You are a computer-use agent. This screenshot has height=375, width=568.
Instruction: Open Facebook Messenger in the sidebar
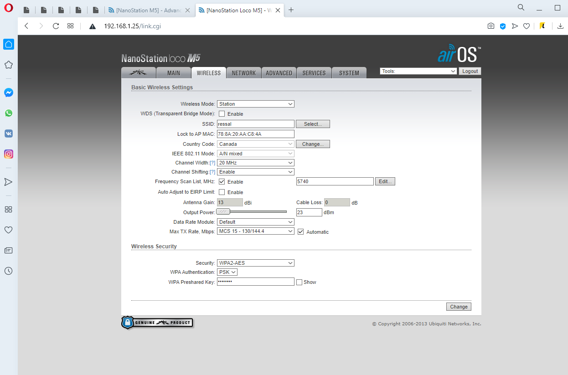(8, 92)
